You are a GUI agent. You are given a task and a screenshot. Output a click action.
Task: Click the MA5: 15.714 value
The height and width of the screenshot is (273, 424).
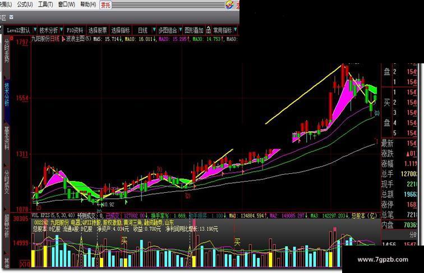click(108, 39)
